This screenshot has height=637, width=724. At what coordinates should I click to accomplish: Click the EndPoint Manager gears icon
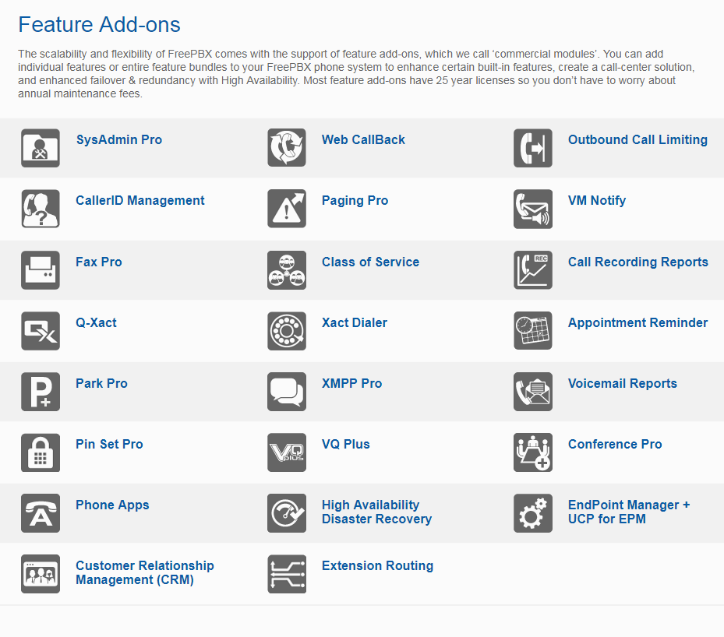coord(533,513)
